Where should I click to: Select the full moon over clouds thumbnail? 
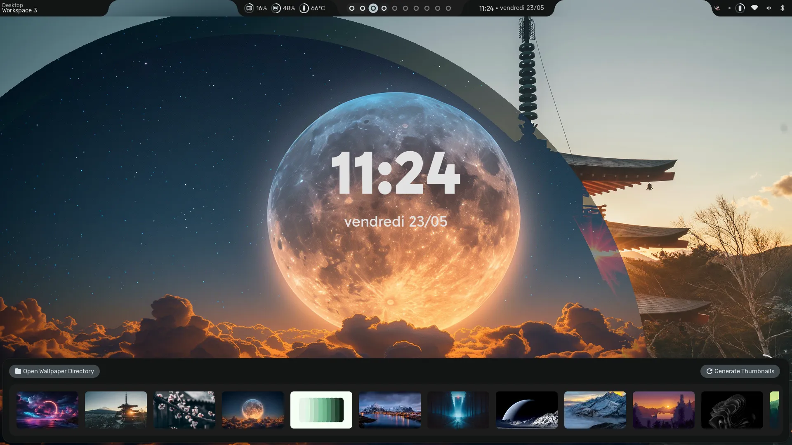click(x=253, y=410)
